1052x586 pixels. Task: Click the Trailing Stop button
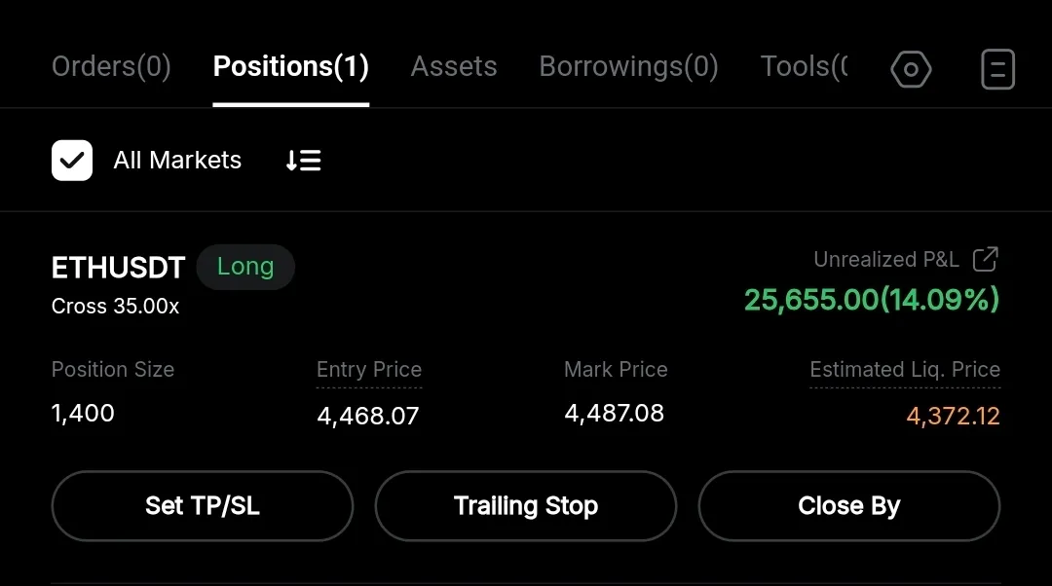(526, 506)
